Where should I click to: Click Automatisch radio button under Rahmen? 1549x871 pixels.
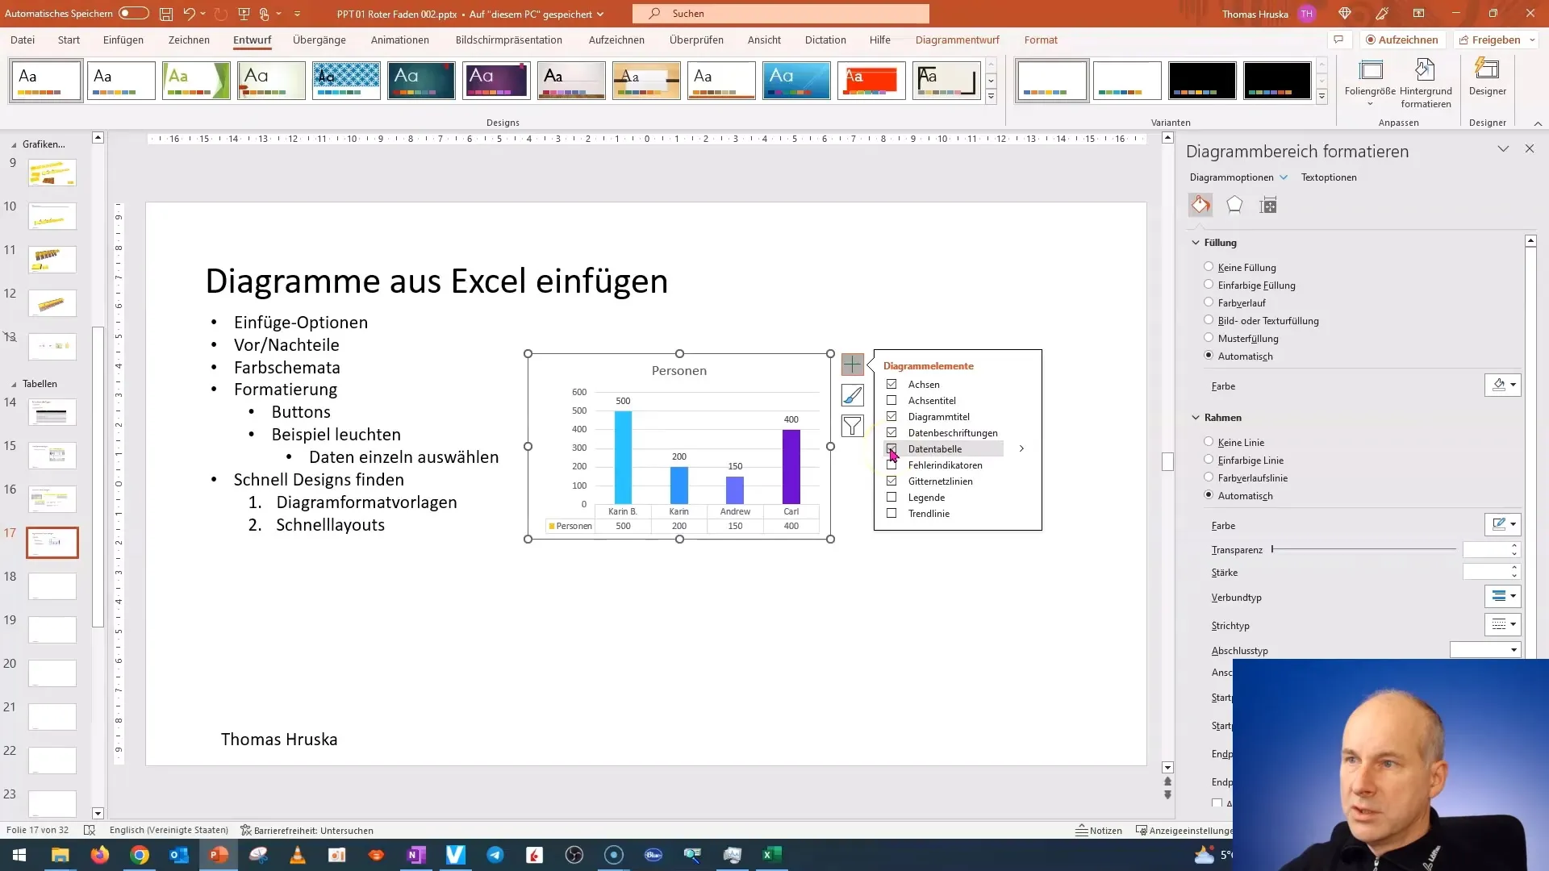[x=1209, y=494]
